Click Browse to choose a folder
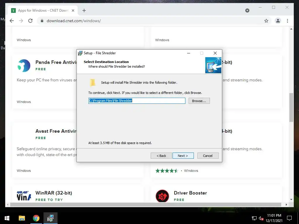Screen dimensions: 299x224 (x=199, y=101)
